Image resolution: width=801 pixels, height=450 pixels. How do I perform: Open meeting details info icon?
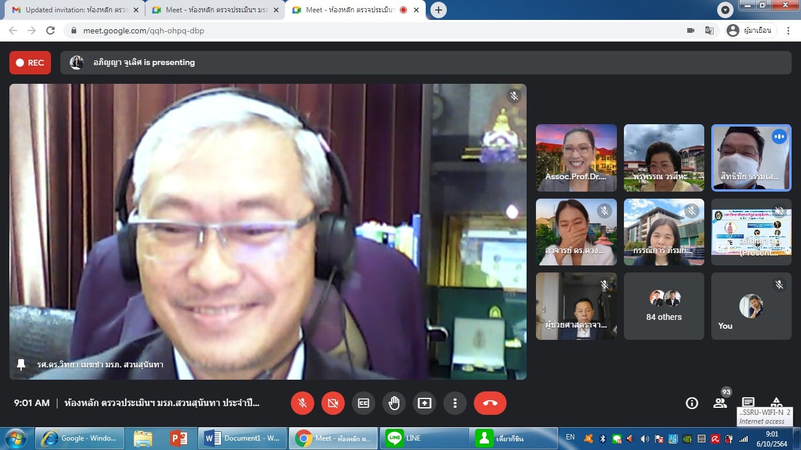692,403
